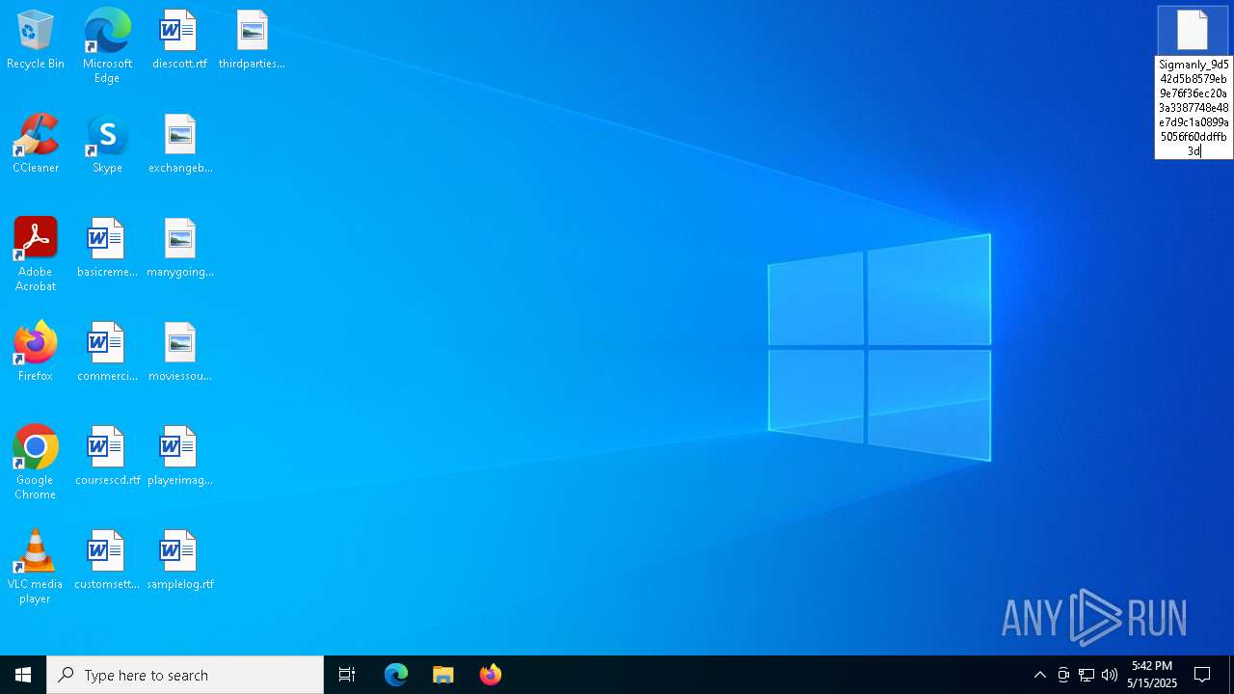Viewport: 1234px width, 694px height.
Task: Open the volume control tray icon
Action: 1110,675
